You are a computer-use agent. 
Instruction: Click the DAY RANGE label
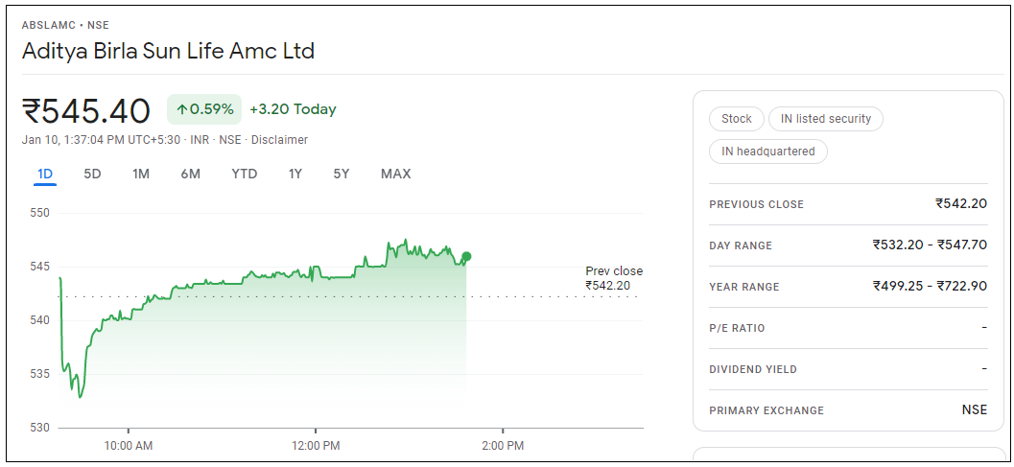point(741,245)
